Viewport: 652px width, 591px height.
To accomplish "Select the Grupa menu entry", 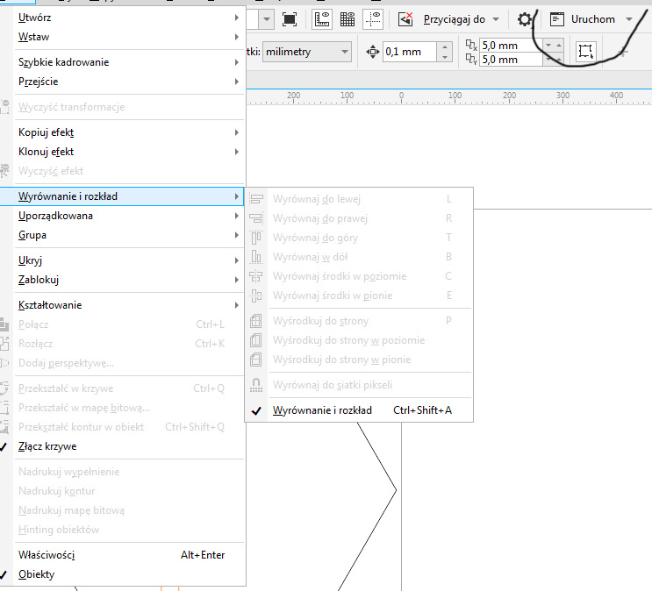I will click(x=32, y=235).
